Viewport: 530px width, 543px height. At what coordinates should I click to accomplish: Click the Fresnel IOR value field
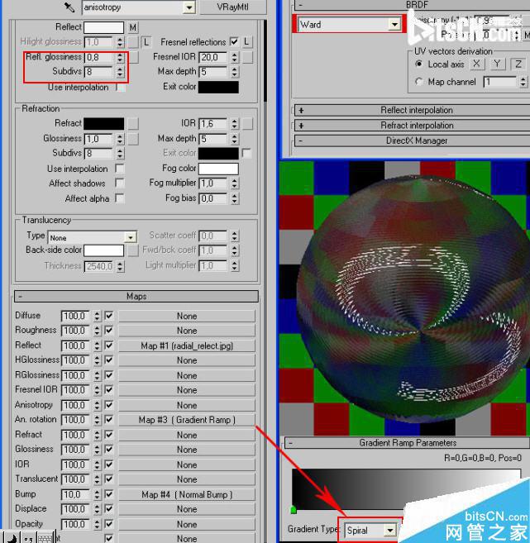[213, 57]
